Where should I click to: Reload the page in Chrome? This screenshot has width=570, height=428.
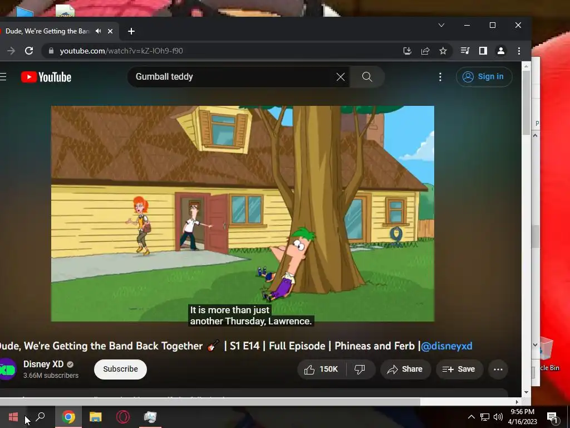tap(29, 51)
